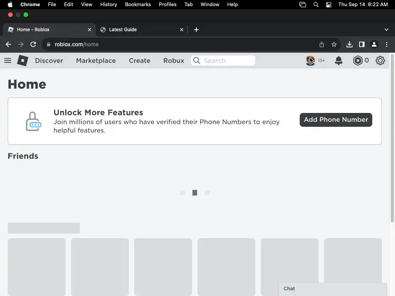Go back with the browser back arrow
395x296 pixels.
[8, 44]
